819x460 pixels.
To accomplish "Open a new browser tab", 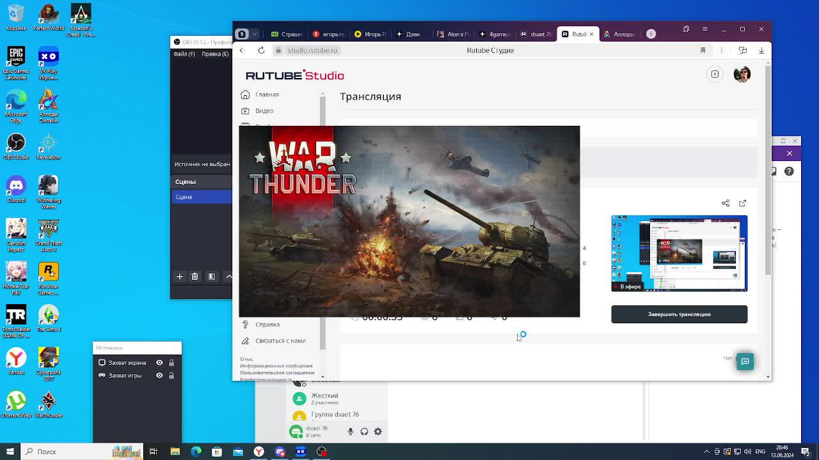I will pos(651,34).
